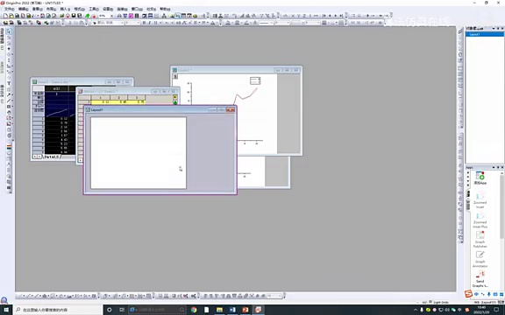Open File Explorer from the taskbar

[219, 310]
